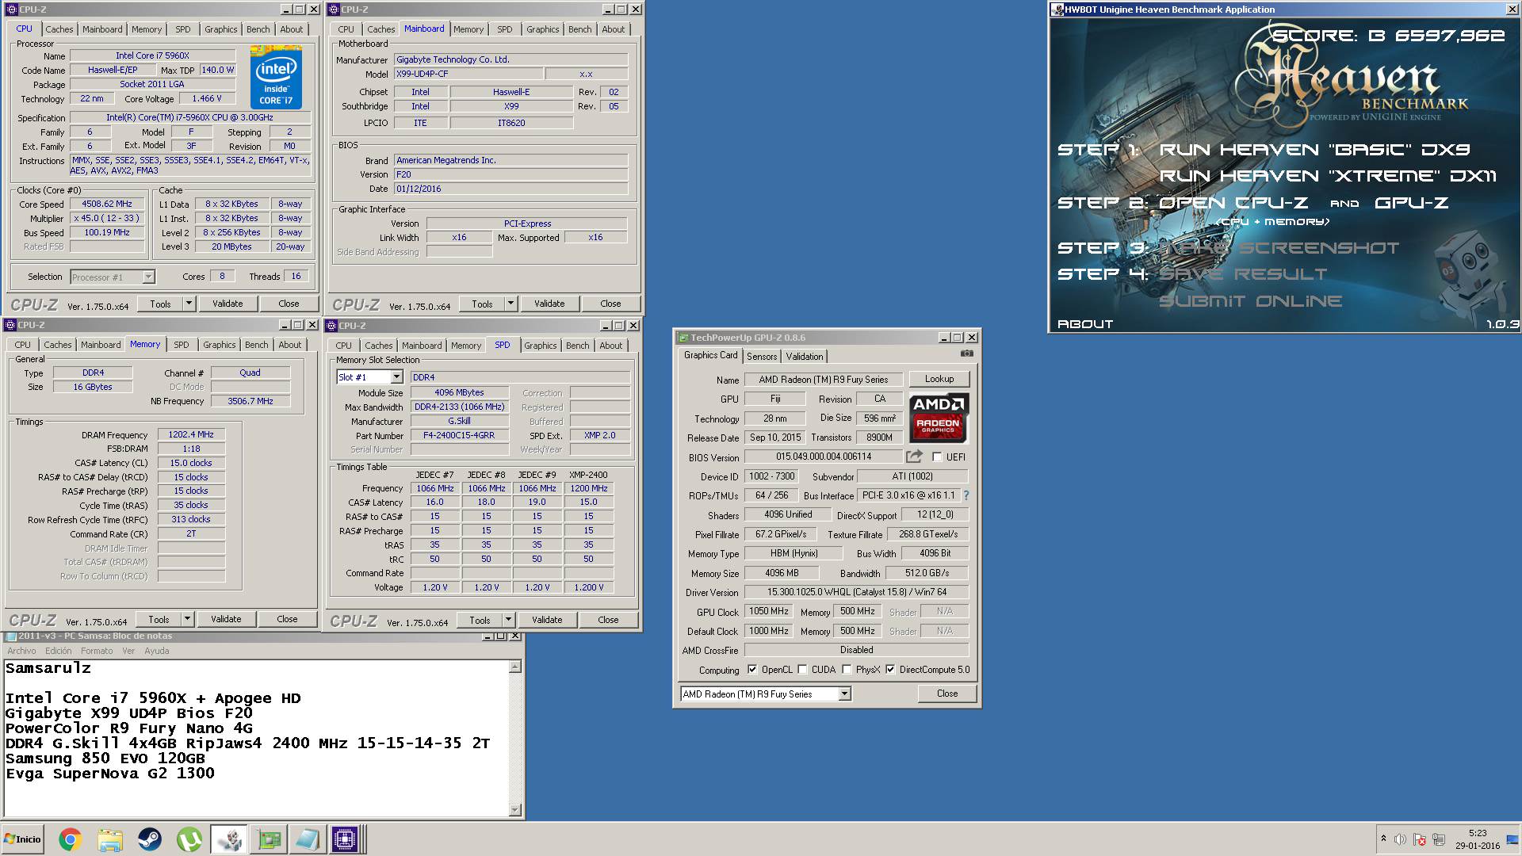1522x856 pixels.
Task: Click Show Desktop button at taskbar end
Action: click(x=1512, y=839)
